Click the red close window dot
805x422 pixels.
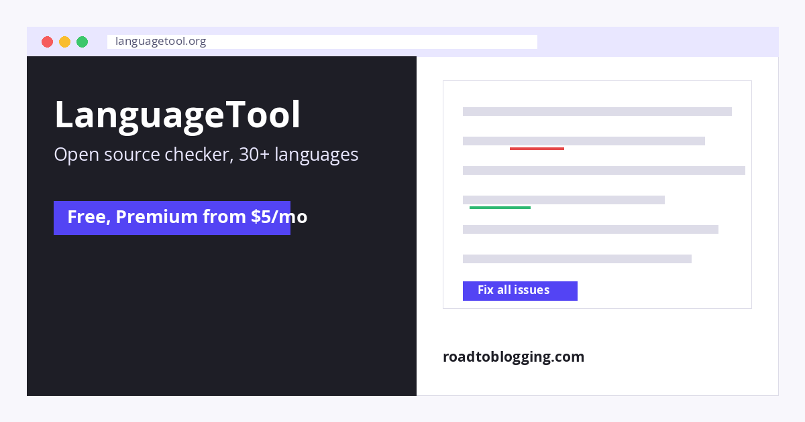tap(47, 42)
